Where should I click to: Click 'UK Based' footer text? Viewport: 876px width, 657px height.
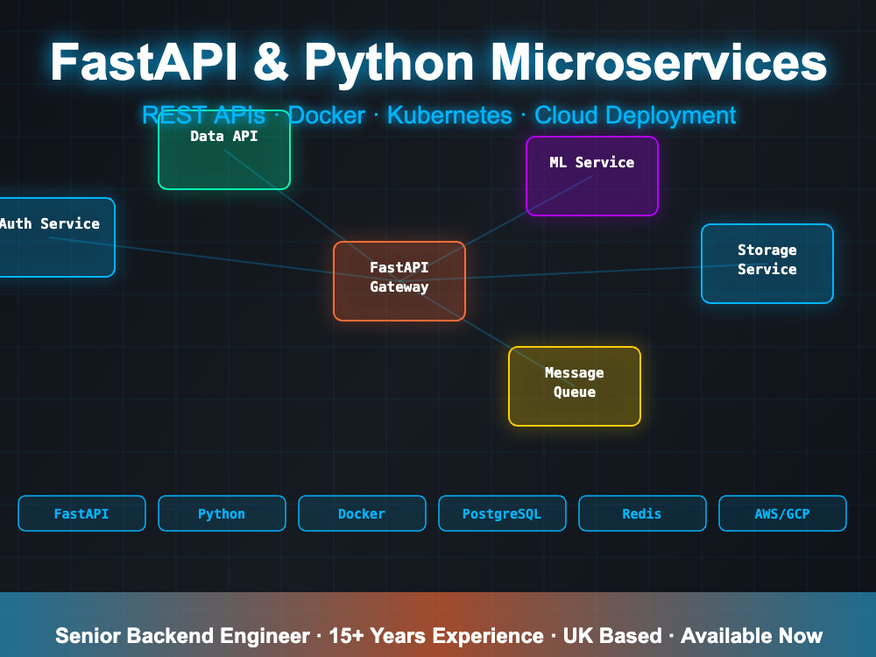pos(612,636)
